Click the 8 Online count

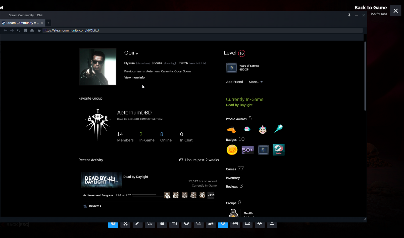click(x=166, y=137)
